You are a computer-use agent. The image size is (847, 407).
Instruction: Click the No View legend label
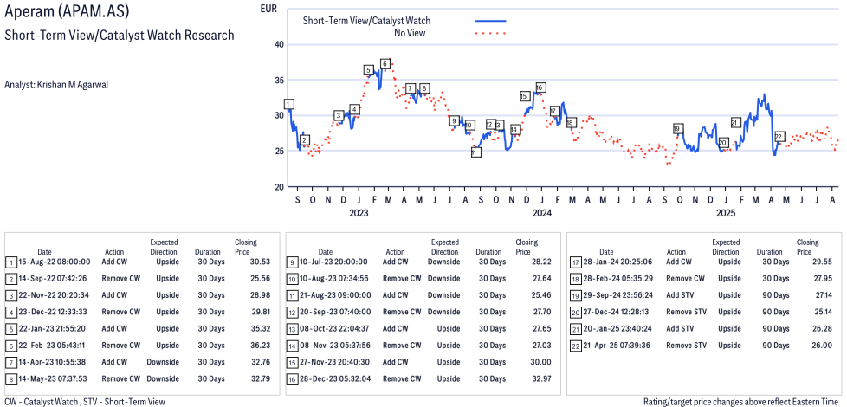[411, 33]
